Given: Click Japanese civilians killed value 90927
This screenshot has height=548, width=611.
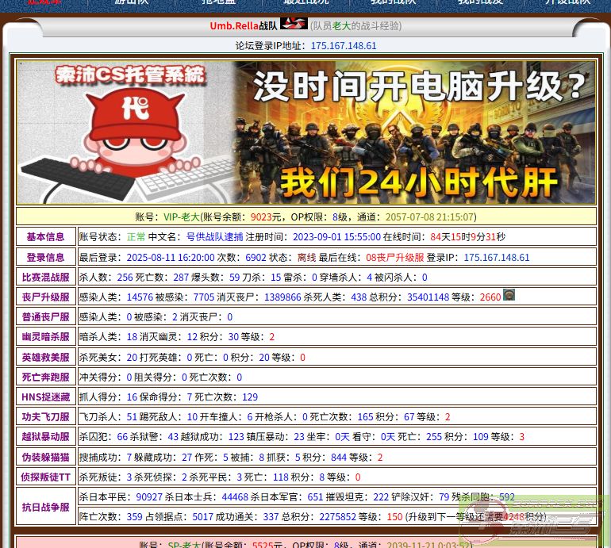Looking at the screenshot, I should [x=149, y=497].
